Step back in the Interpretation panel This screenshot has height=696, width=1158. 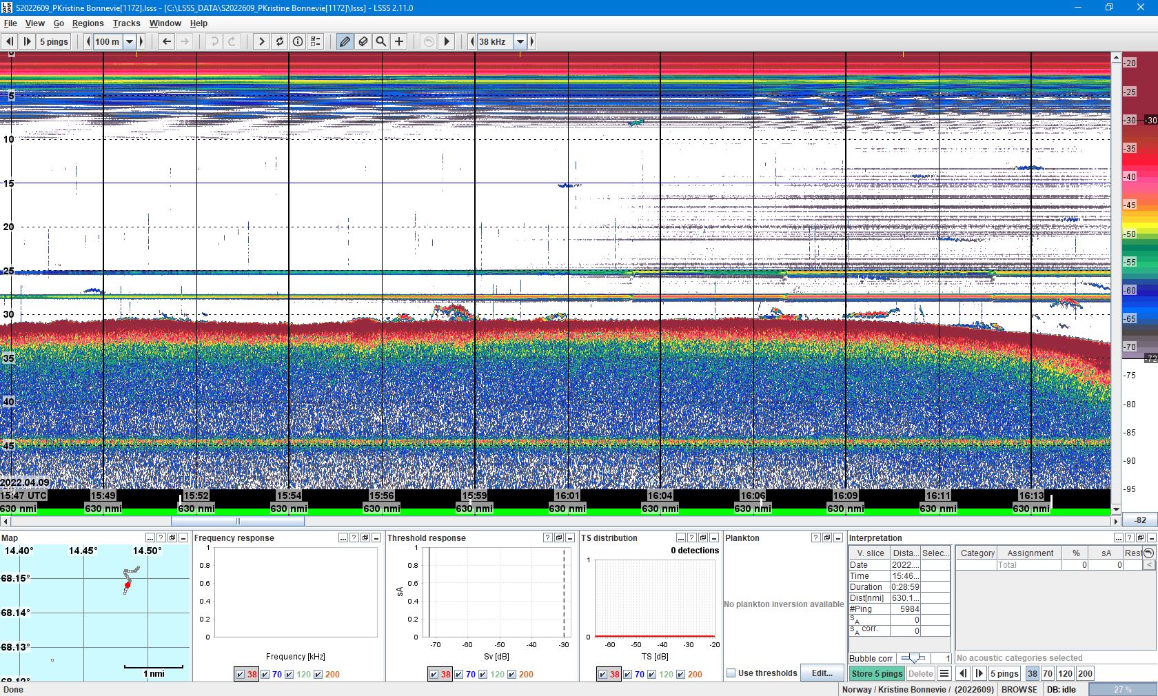point(963,674)
